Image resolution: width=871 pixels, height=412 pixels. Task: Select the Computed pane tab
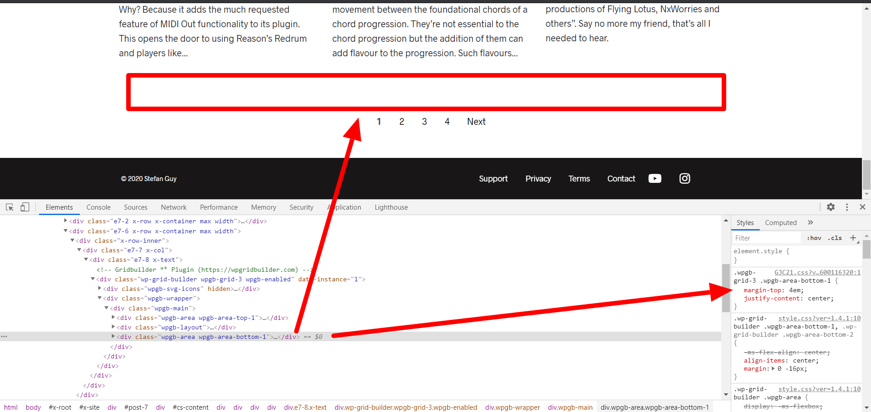(x=781, y=223)
